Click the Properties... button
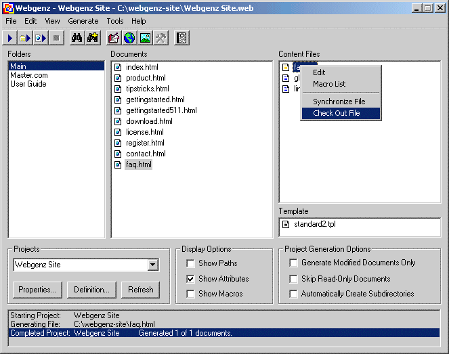The image size is (449, 354). tap(37, 290)
